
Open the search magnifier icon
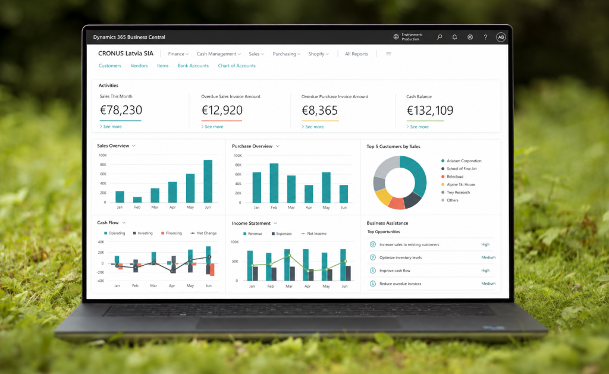440,37
